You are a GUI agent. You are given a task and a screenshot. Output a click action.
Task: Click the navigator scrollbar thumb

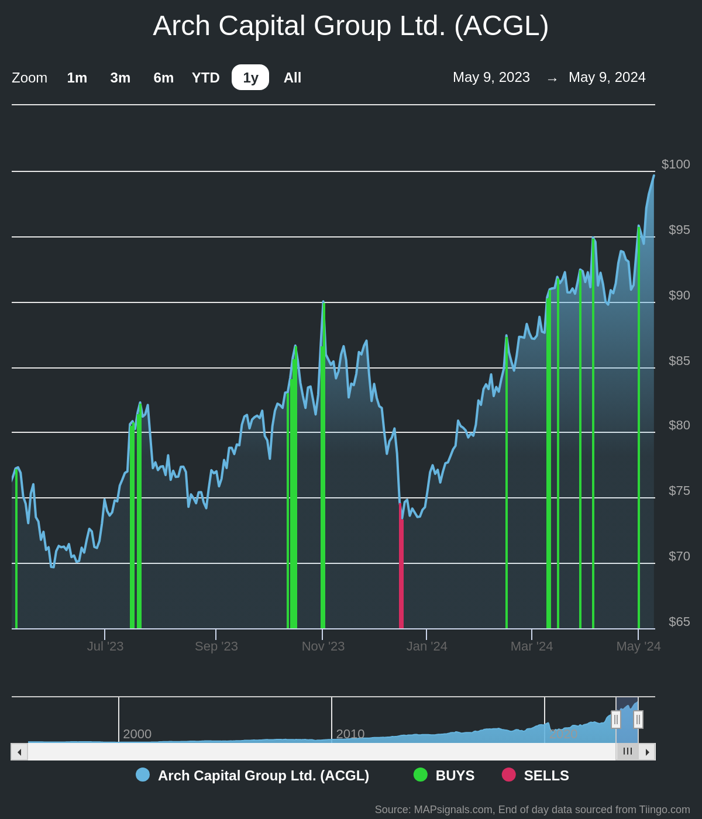coord(627,752)
